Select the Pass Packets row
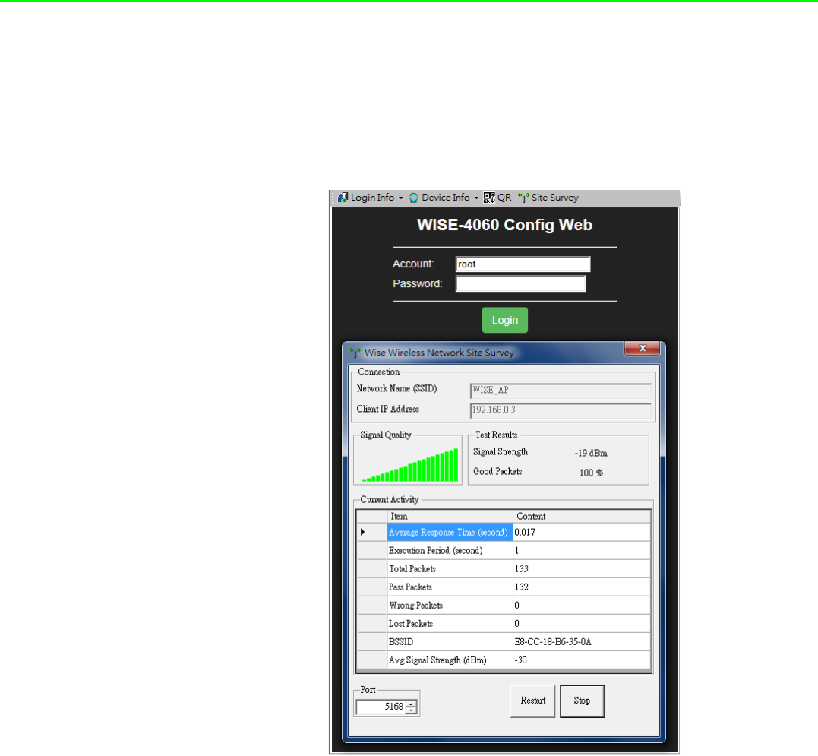The height and width of the screenshot is (756, 818). (x=504, y=587)
